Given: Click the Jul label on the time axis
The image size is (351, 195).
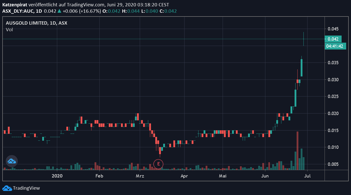Looking at the screenshot, I should pyautogui.click(x=308, y=176).
